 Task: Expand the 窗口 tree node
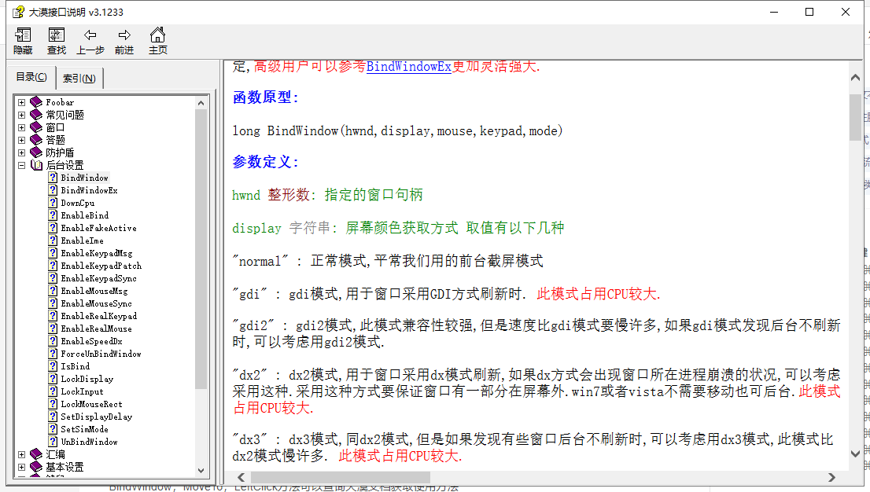pyautogui.click(x=21, y=127)
